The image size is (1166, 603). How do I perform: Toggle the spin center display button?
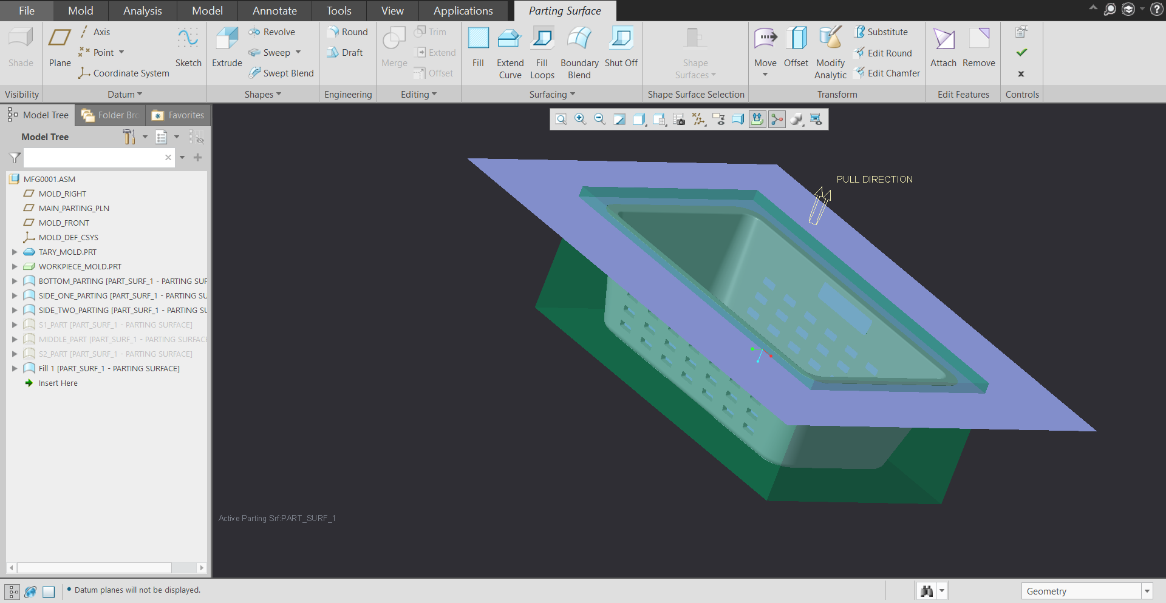point(777,120)
